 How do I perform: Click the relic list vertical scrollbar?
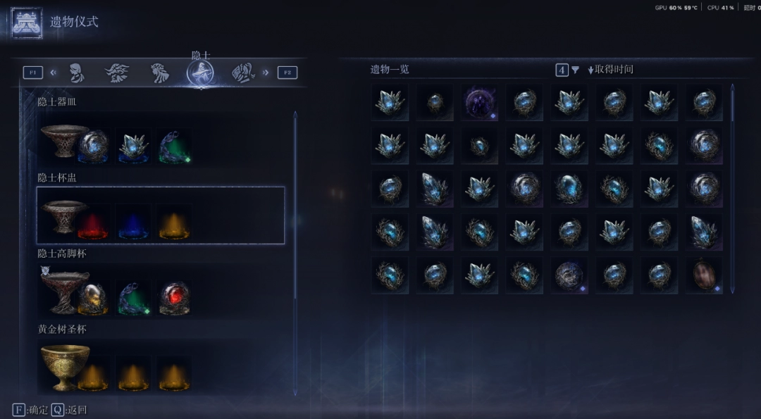(732, 189)
